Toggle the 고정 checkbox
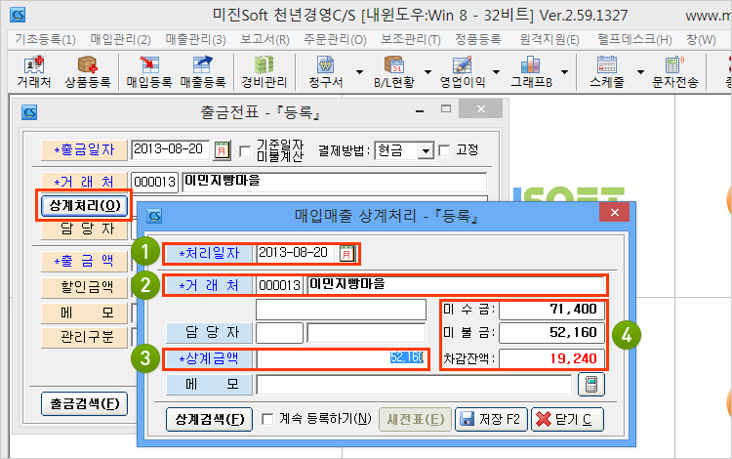This screenshot has width=732, height=459. pyautogui.click(x=445, y=150)
